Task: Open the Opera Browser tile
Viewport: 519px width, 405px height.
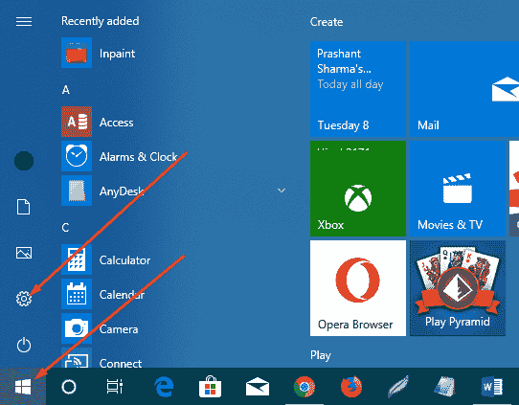Action: [358, 288]
